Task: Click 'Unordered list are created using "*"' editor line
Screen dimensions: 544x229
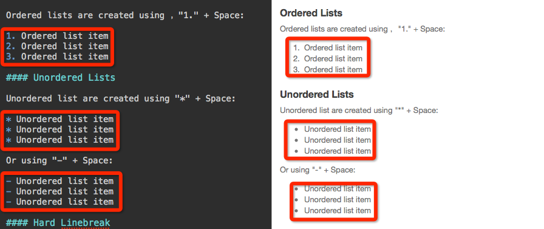Action: point(121,98)
